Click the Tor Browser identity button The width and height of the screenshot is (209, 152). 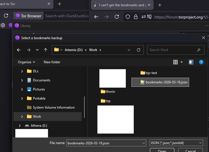[x=28, y=16]
